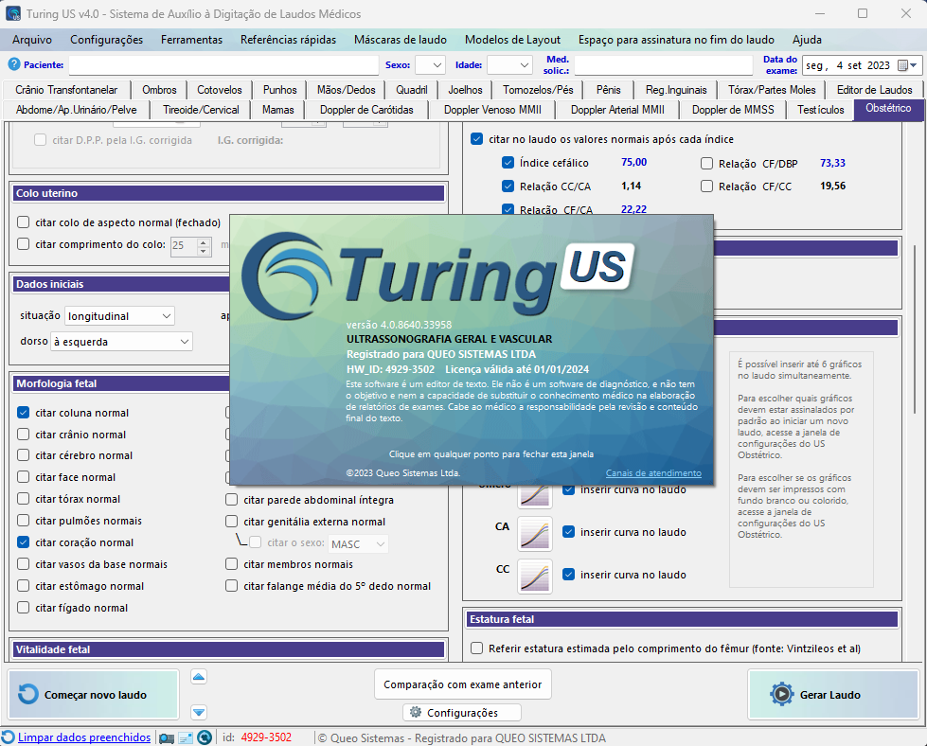The width and height of the screenshot is (927, 746).
Task: Click the vertical scrollbar on right panel
Action: pos(916,329)
